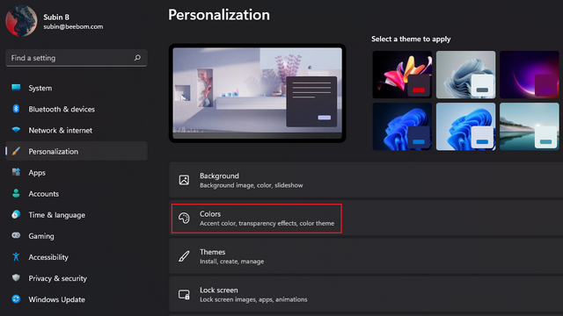
Task: Click the Lock screen icon
Action: click(x=184, y=295)
